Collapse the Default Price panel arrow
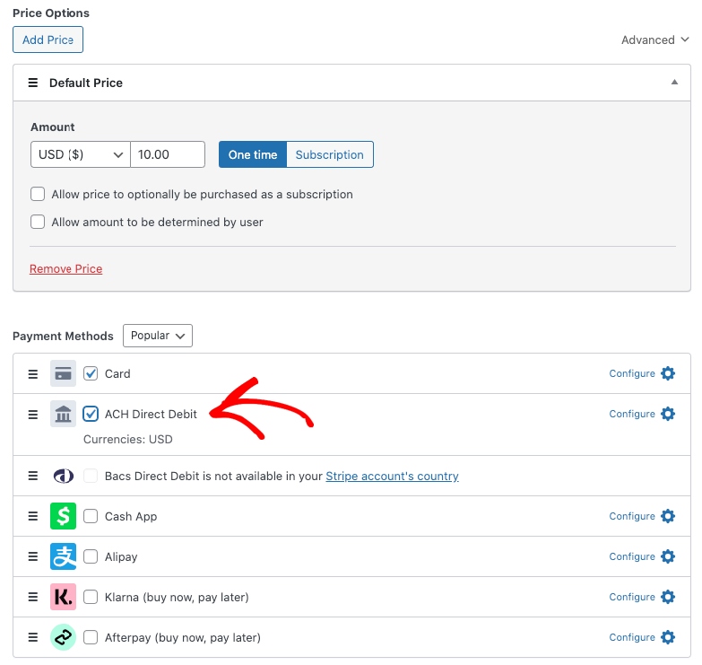Screen dimensions: 702x665 click(x=674, y=83)
